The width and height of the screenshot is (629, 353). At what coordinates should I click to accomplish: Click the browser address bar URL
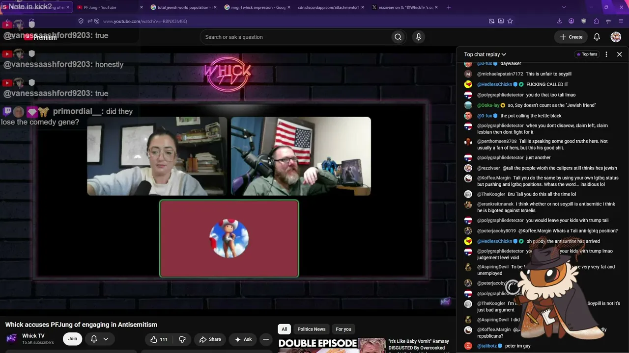click(x=145, y=21)
